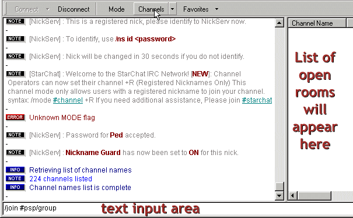Click the "Unknown MODE flag" error text
This screenshot has width=353, height=218.
click(62, 118)
